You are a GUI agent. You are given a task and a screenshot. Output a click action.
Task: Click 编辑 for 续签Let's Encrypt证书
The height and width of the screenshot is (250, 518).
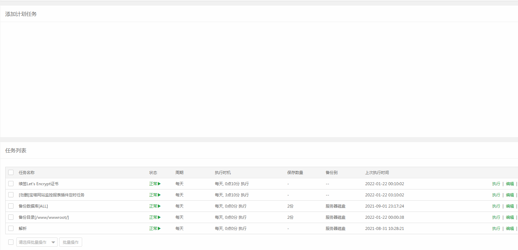[x=510, y=184]
